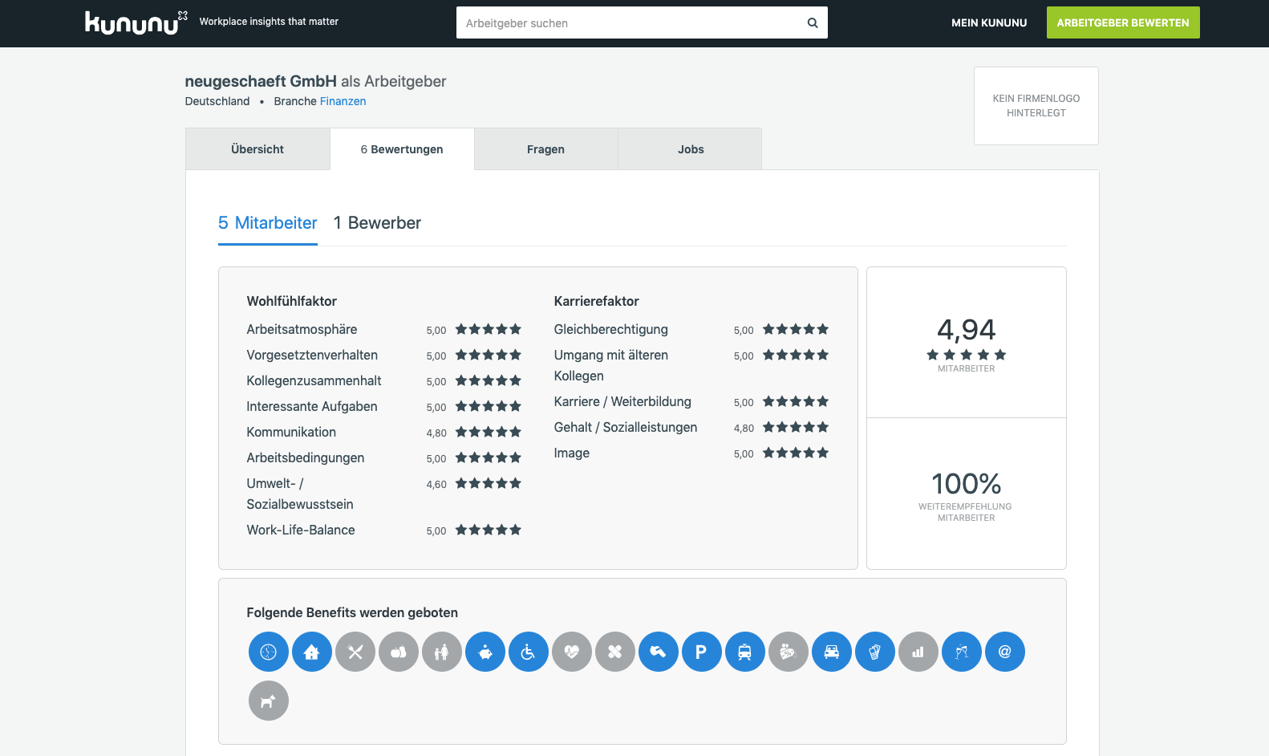The height and width of the screenshot is (756, 1269).
Task: Select the canteen fork-and-knife benefit icon
Action: (355, 652)
